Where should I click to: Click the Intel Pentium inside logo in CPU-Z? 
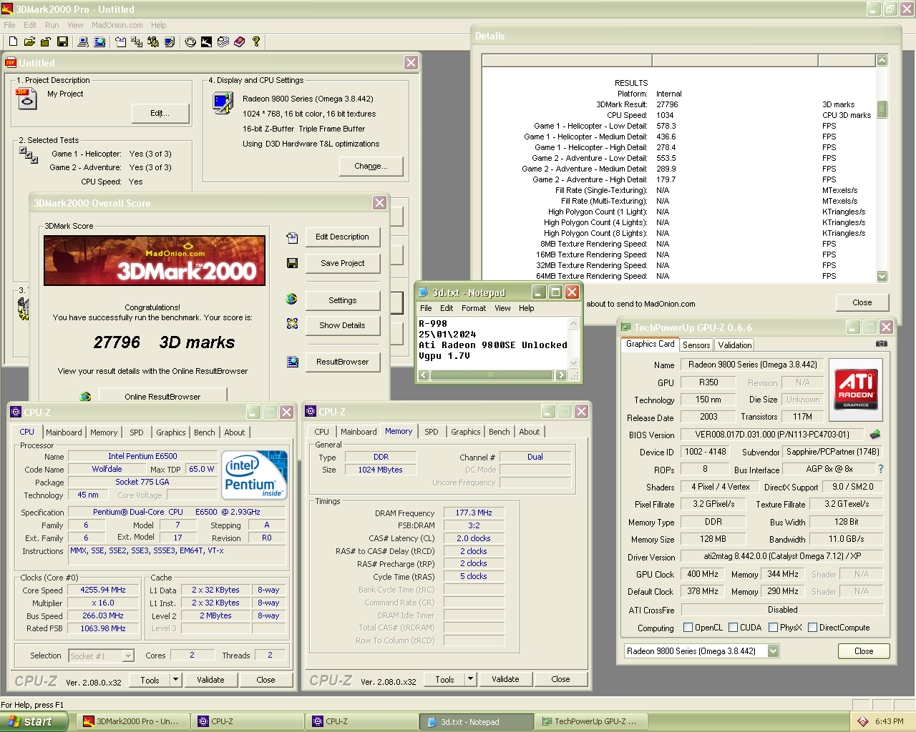click(254, 475)
